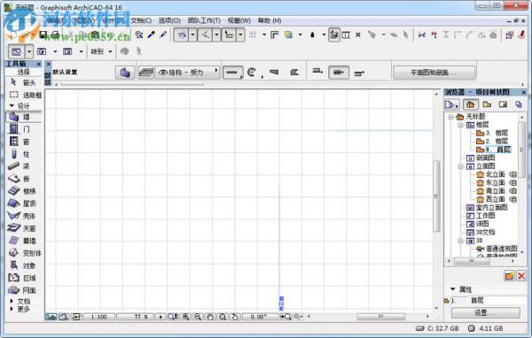Toggle the curved wall geometry method button

point(252,73)
